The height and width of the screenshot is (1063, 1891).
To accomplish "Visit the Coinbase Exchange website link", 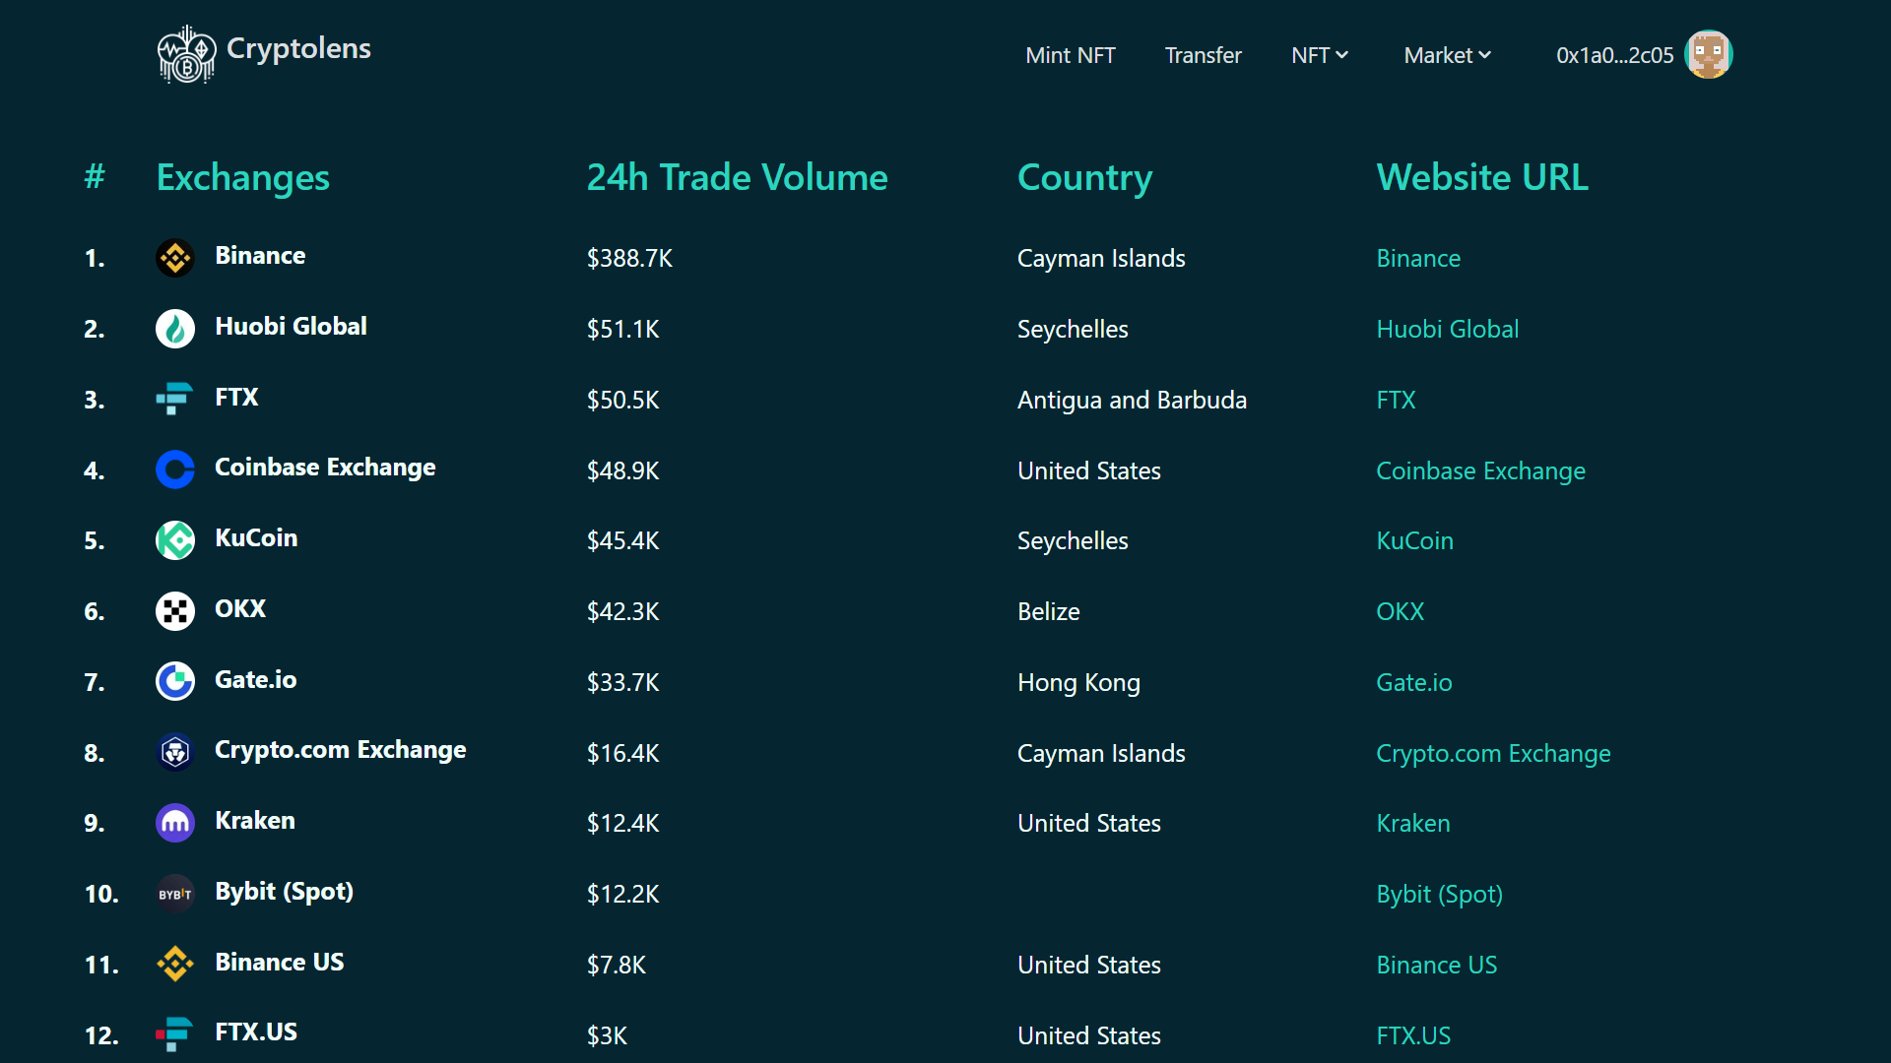I will [1480, 470].
